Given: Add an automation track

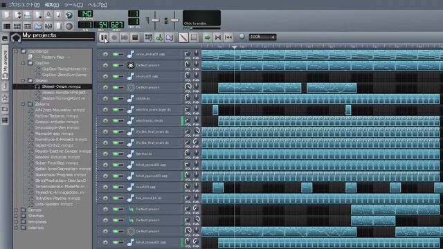Looking at the screenshot, I should click(x=170, y=37).
